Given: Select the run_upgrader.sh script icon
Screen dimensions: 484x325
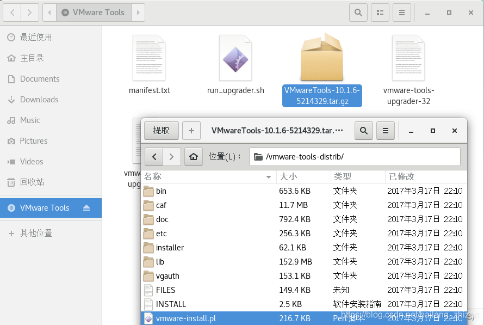Looking at the screenshot, I should [x=235, y=58].
